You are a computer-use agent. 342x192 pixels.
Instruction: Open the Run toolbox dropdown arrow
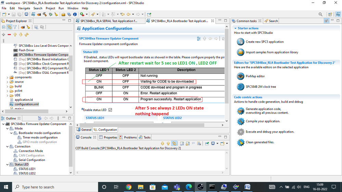(x=87, y=14)
